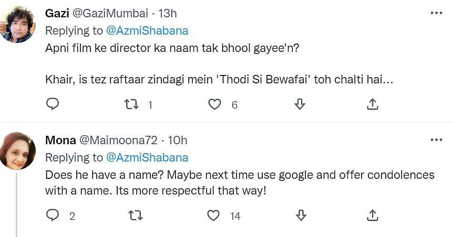This screenshot has height=237, width=452.
Task: View Gazi's profile picture
Action: click(x=18, y=24)
